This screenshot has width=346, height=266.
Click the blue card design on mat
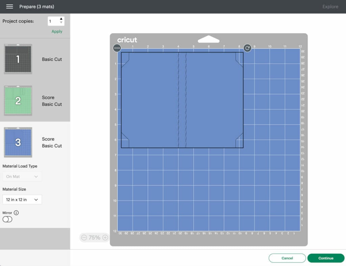pos(152,101)
